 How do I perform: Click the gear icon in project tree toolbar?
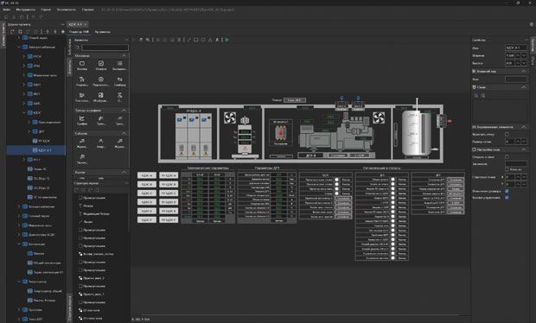(62, 32)
